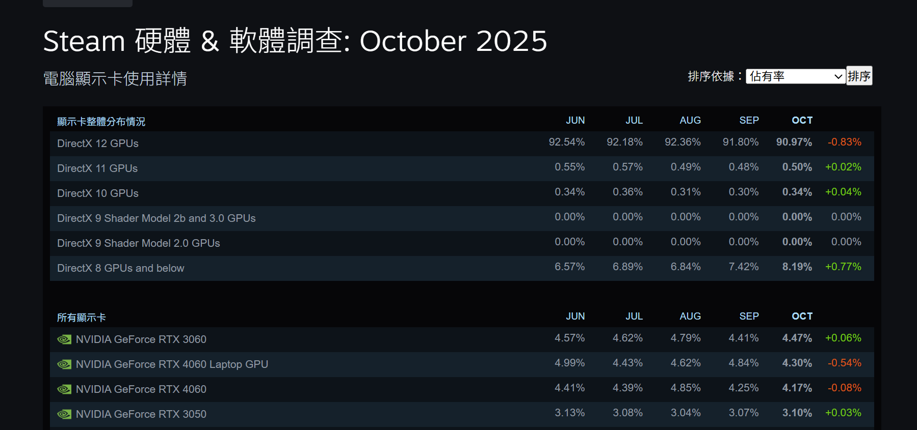Screen dimensions: 917x430
Task: Click DirectX 9 Shader Model 2.0 GPUs row
Action: coord(139,243)
